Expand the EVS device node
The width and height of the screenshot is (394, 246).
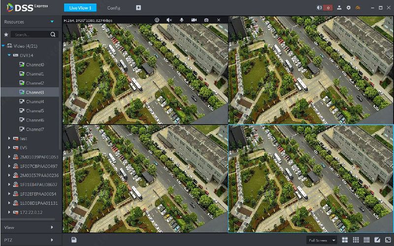9,147
